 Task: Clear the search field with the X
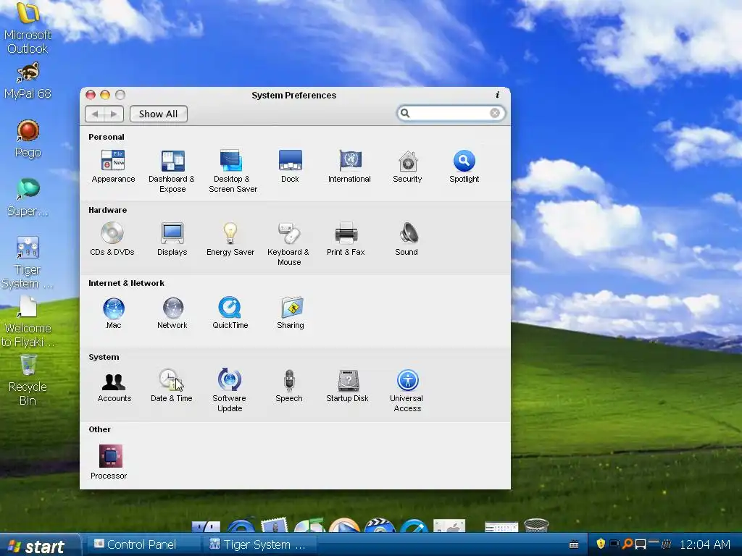point(495,113)
